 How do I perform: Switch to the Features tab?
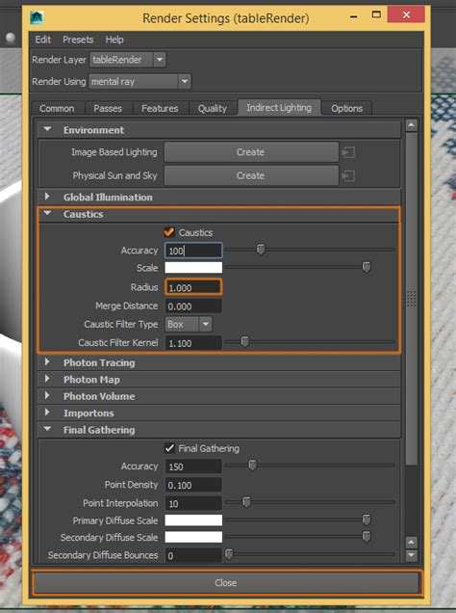(160, 108)
